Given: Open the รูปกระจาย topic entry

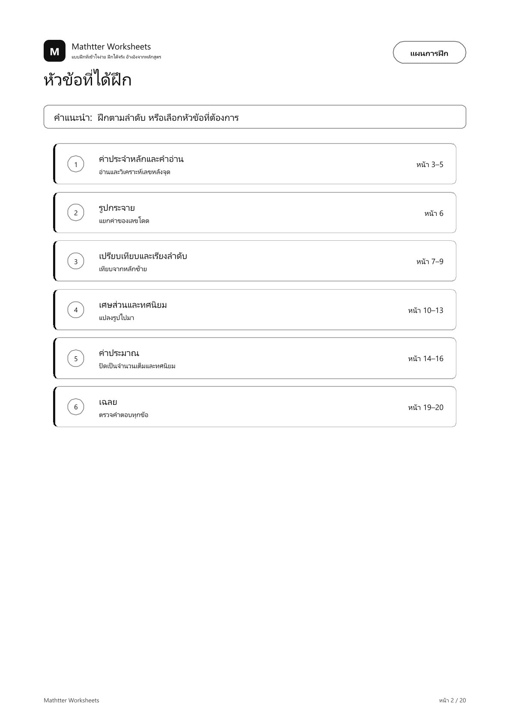Looking at the screenshot, I should tap(255, 212).
